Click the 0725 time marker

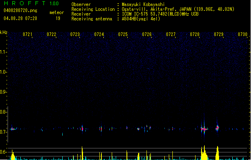[x=123, y=34]
